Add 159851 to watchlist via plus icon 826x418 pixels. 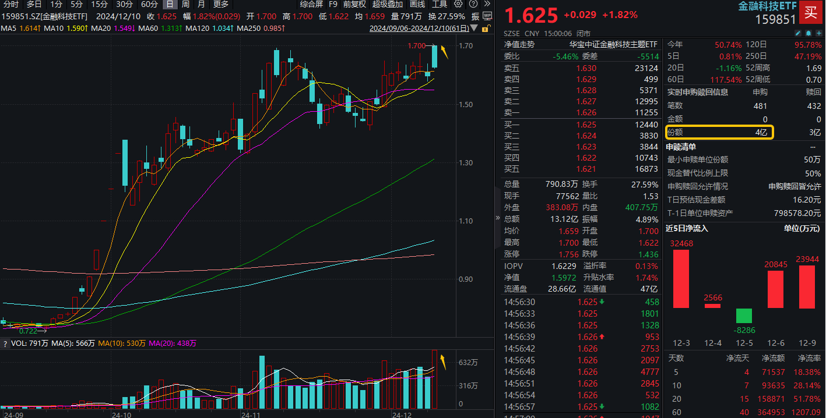point(819,33)
